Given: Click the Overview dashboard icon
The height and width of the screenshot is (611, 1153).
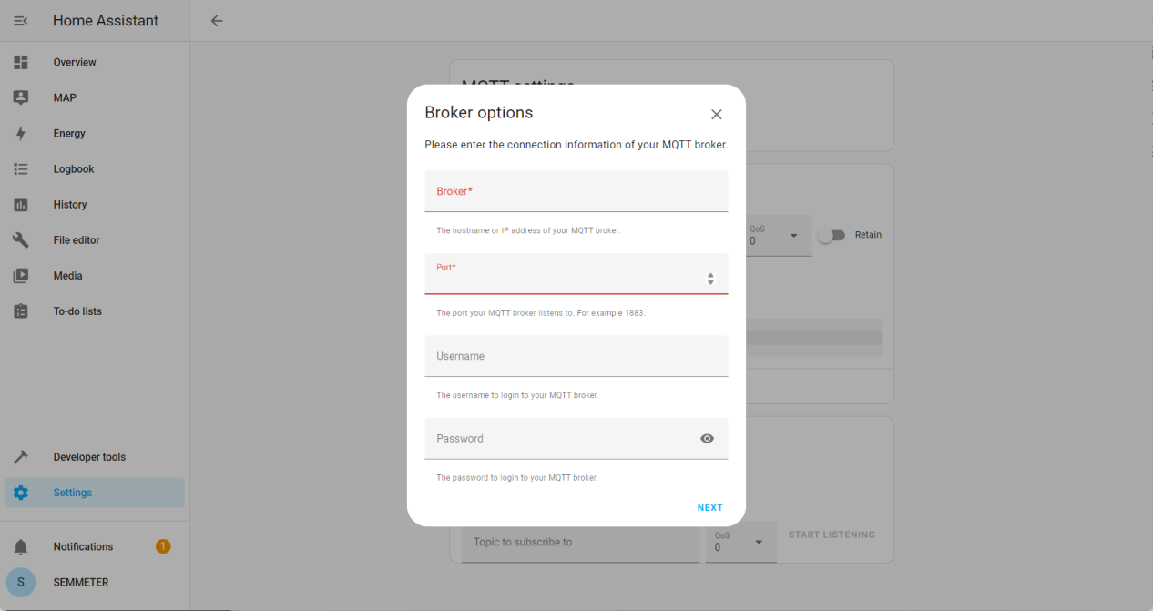Looking at the screenshot, I should tap(21, 62).
